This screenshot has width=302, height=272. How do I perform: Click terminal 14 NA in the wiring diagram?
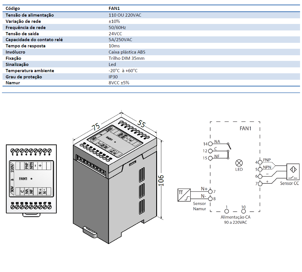coord(210,144)
